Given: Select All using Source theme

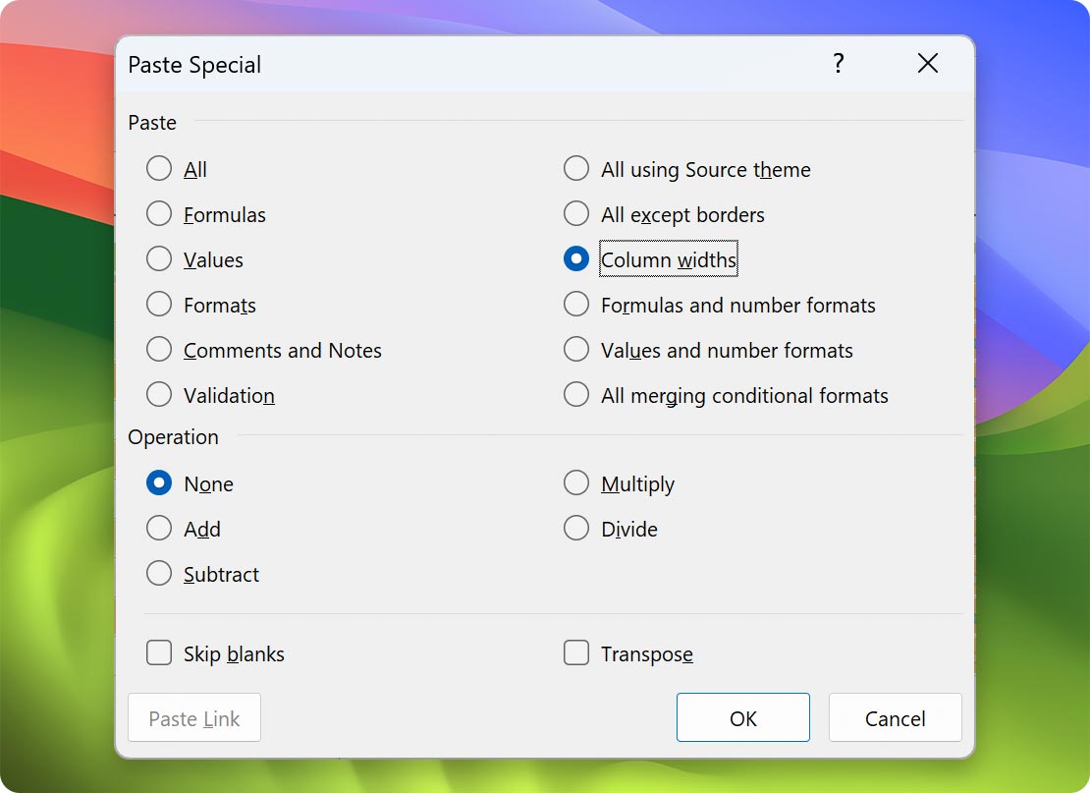Looking at the screenshot, I should pyautogui.click(x=576, y=169).
